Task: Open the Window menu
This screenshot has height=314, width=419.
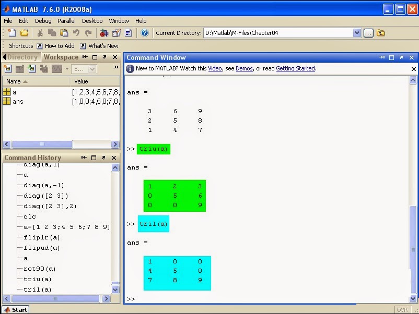Action: pos(119,21)
